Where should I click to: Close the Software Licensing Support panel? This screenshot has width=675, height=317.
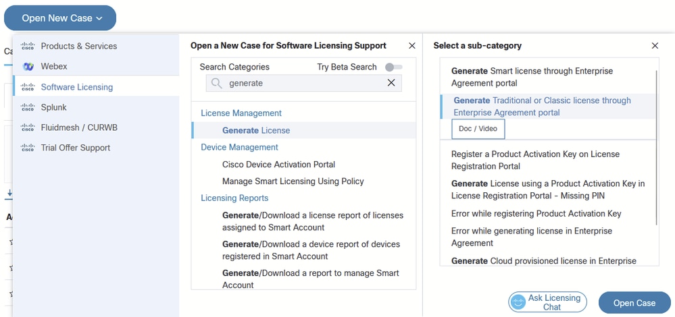click(412, 46)
